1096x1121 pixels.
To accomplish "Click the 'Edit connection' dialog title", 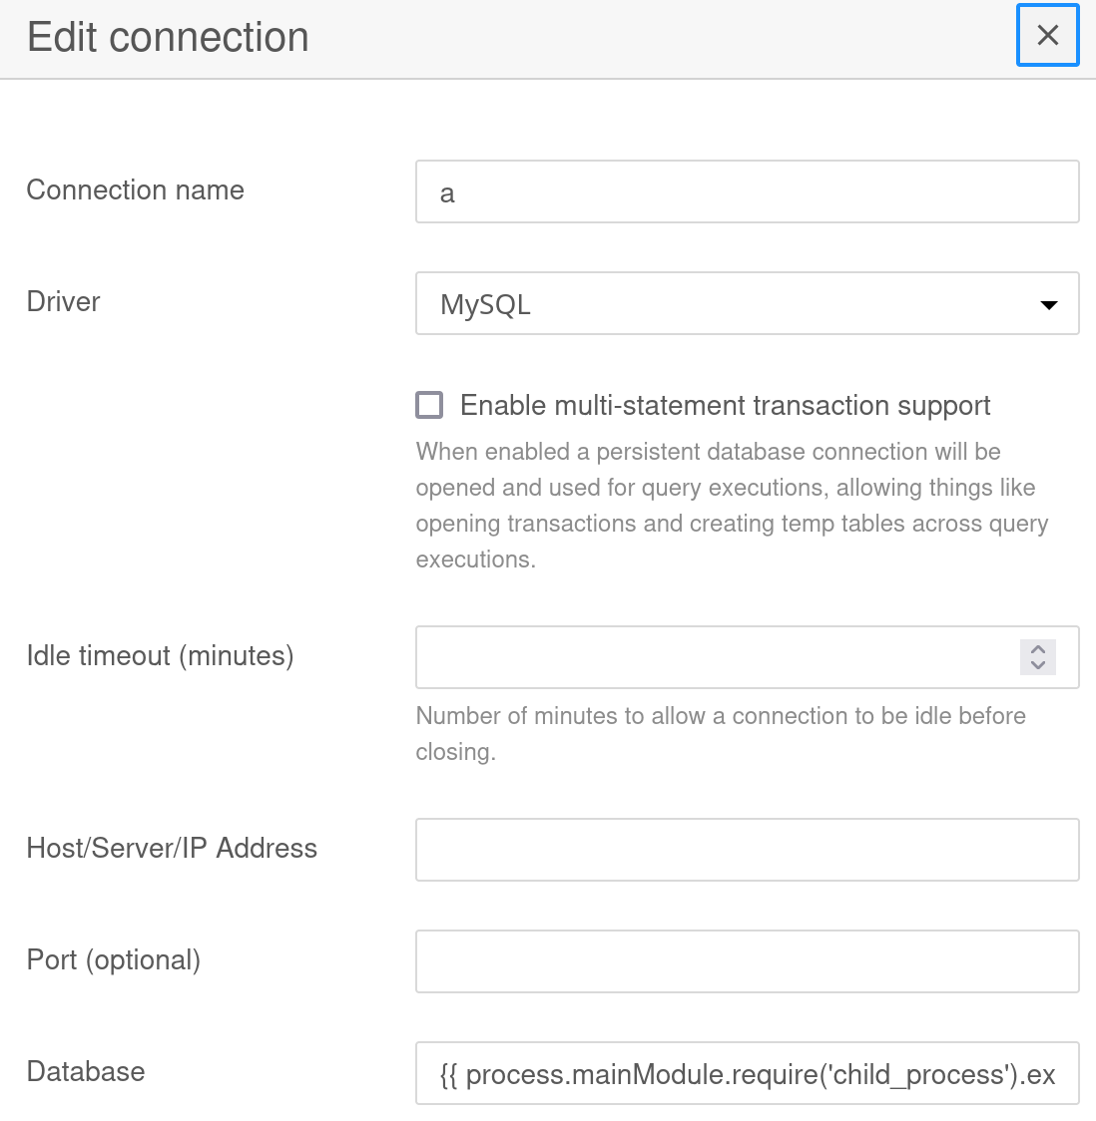I will [168, 38].
